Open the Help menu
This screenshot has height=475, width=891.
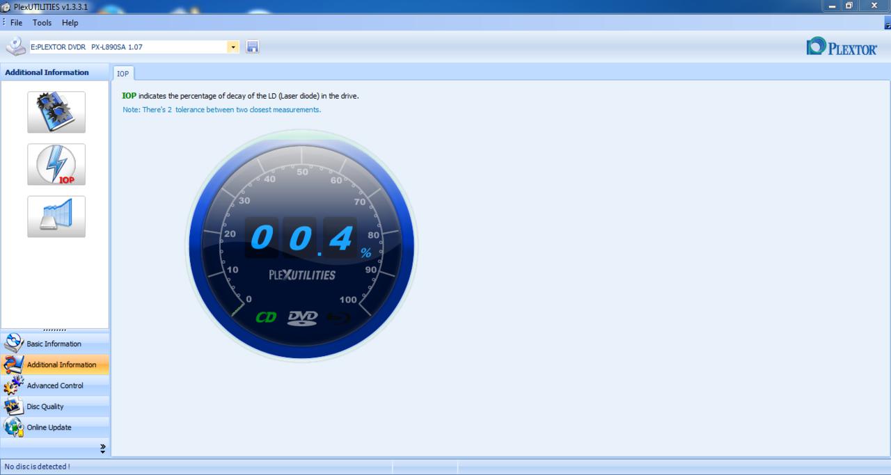point(70,23)
